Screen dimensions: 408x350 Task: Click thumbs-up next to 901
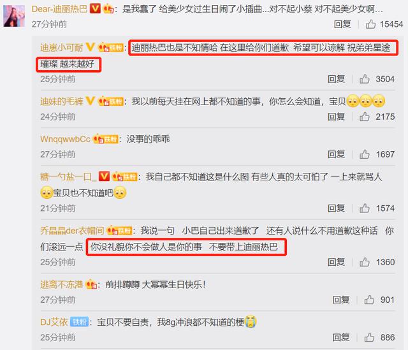click(x=369, y=300)
